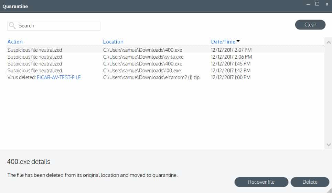
Task: Select the 100.exe quarantine entry
Action: (142, 71)
